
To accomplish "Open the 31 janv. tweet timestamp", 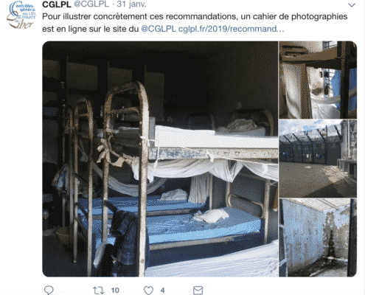I will (x=131, y=4).
